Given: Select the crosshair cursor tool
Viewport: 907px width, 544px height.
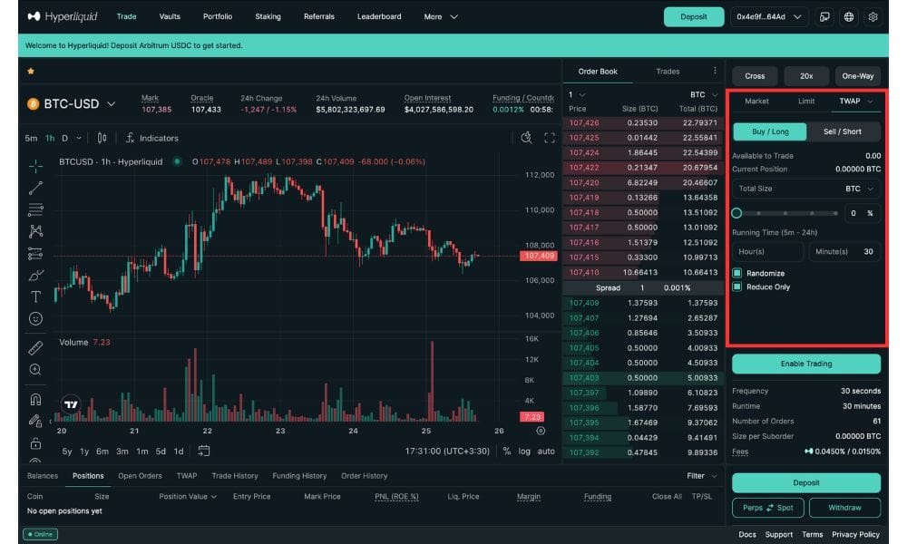Looking at the screenshot, I should coord(35,167).
